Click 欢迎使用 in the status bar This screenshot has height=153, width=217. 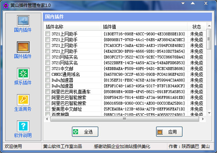pos(13,147)
